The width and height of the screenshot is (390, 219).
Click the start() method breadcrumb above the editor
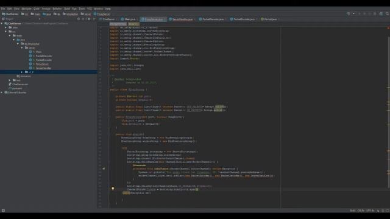(x=133, y=24)
